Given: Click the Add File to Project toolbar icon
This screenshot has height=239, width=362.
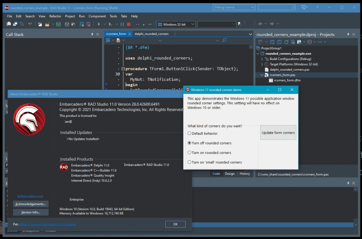Looking at the screenshot, I should coord(82,24).
